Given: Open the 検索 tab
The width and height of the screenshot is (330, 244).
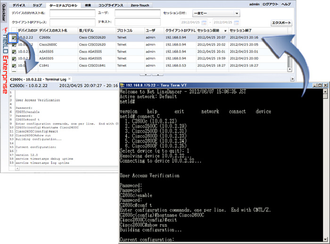Looking at the screenshot, I should point(88,5).
